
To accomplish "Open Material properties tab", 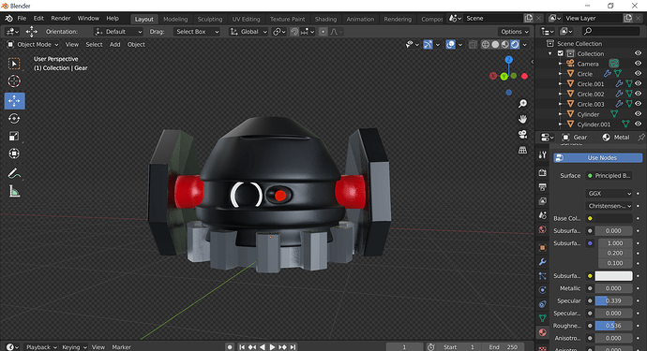I will [543, 332].
